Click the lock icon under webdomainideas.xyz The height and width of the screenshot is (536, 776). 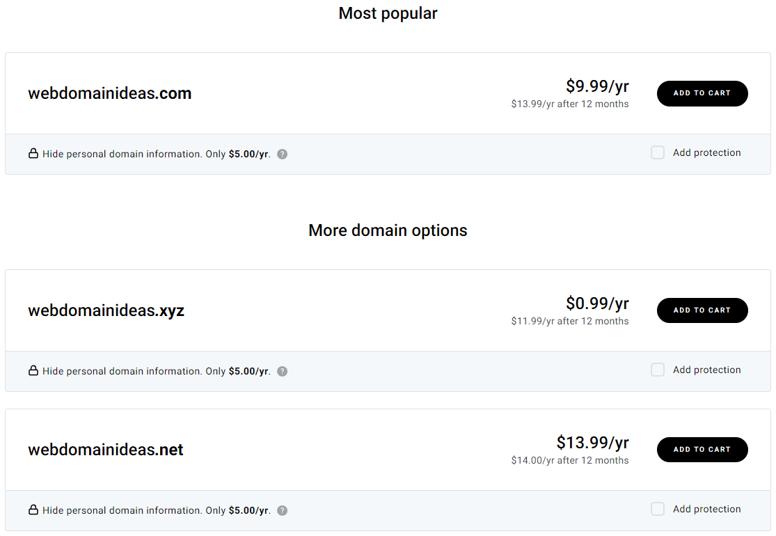coord(33,371)
